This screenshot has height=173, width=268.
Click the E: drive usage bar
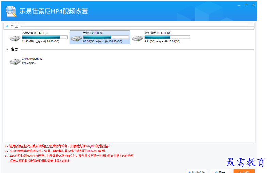(x=167, y=37)
